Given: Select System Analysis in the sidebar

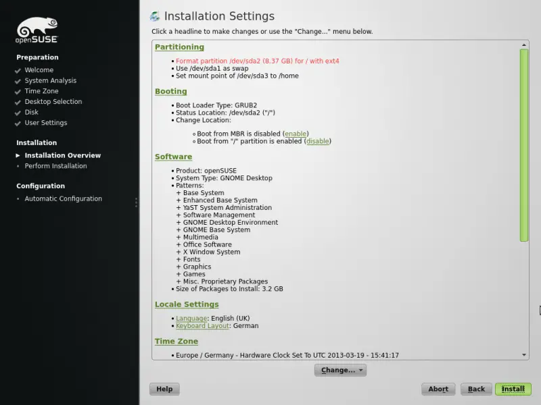Looking at the screenshot, I should tap(50, 80).
